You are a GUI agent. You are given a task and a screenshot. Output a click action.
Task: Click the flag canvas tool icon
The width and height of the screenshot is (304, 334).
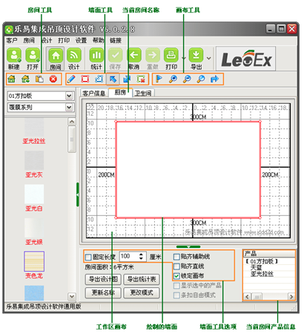coord(159,79)
